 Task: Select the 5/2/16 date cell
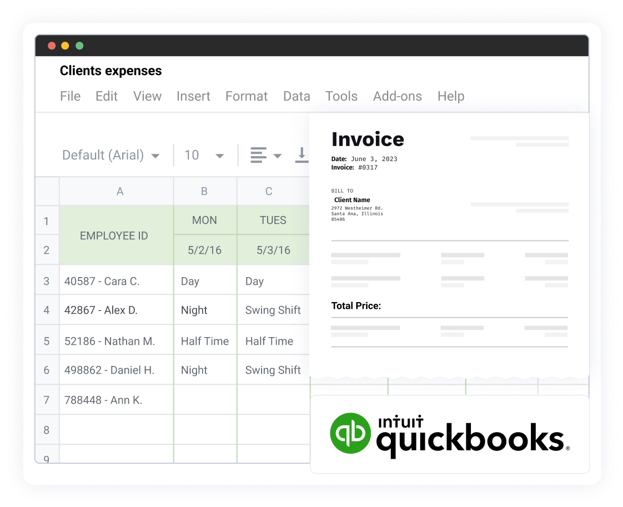click(205, 250)
